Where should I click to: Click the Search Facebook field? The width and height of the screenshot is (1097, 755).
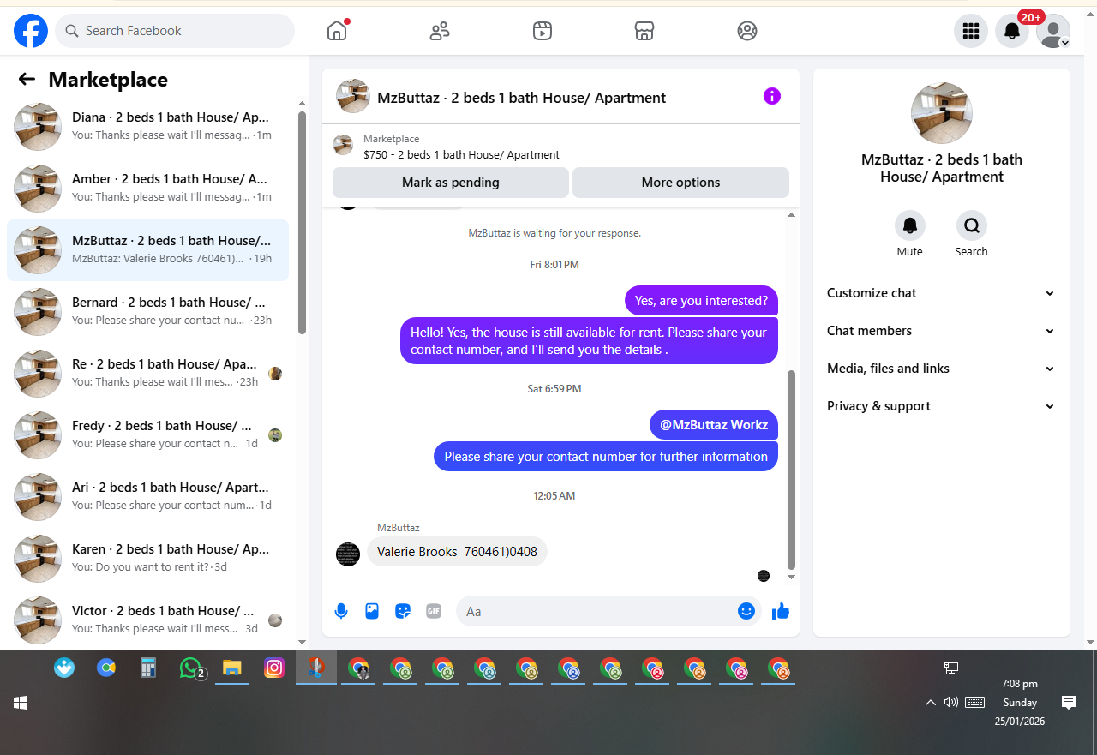175,31
